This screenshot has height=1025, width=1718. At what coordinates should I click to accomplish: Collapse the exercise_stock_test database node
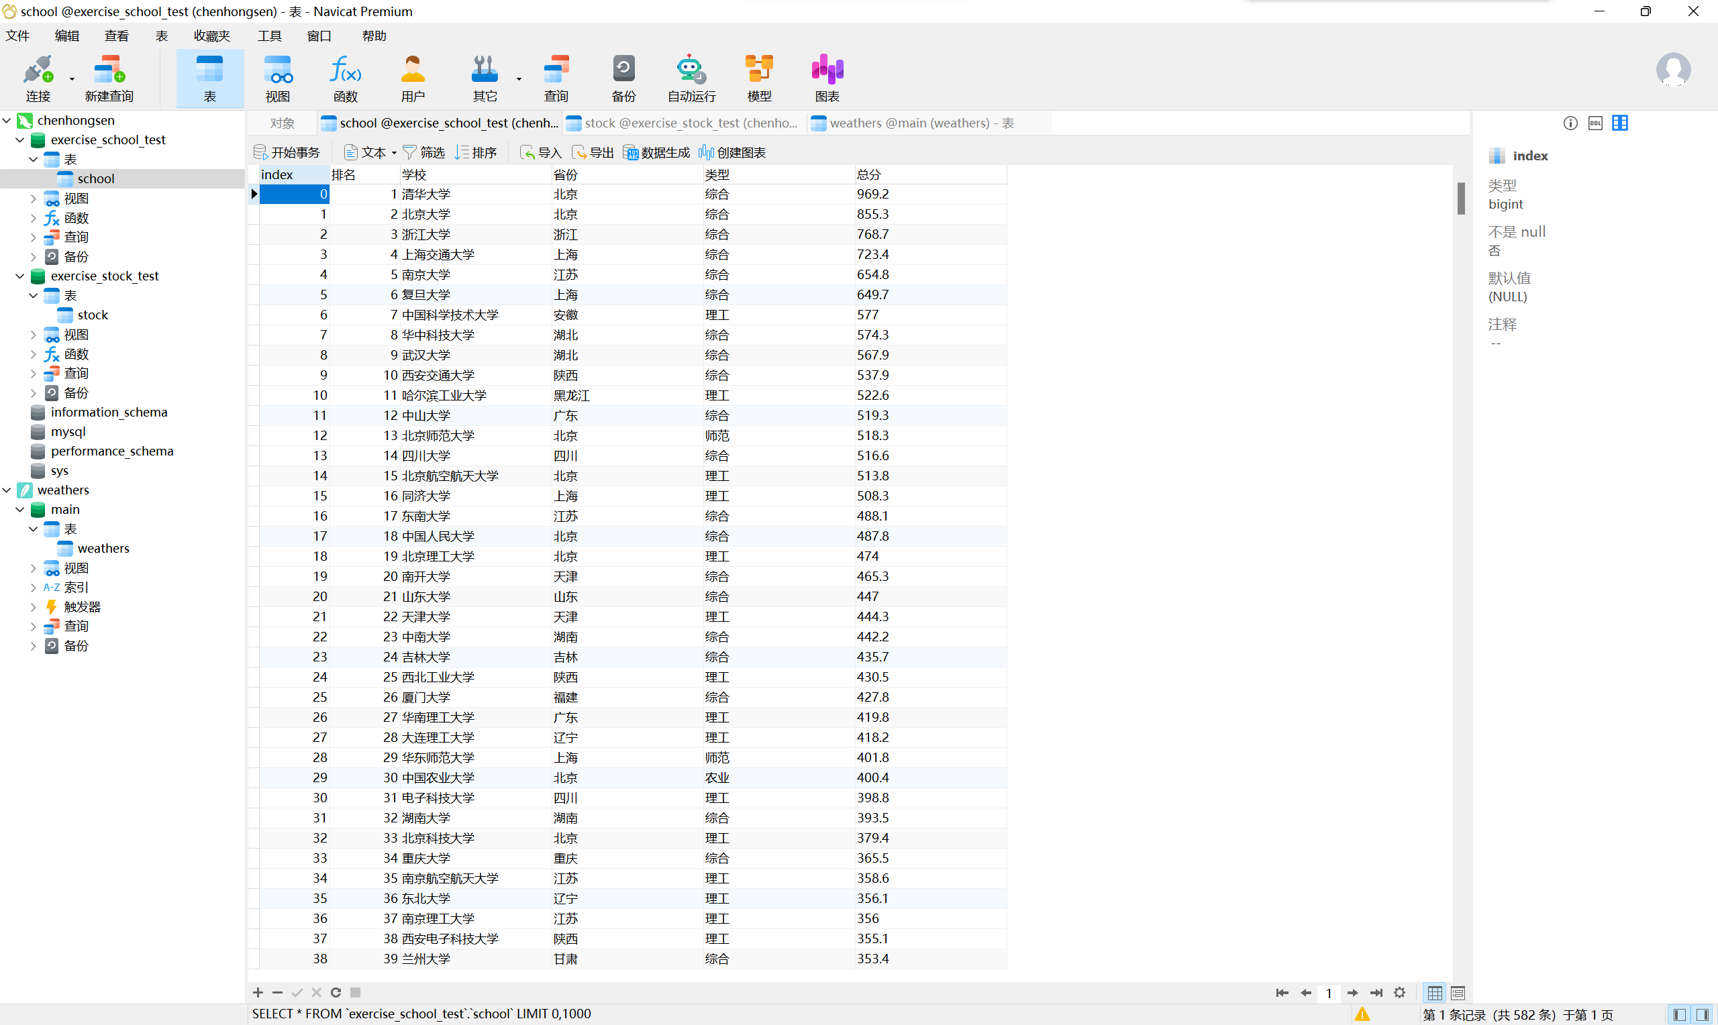point(20,276)
